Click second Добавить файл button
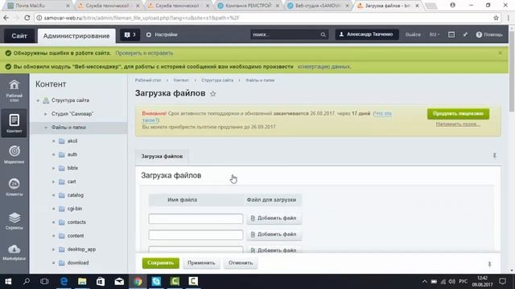 [274, 234]
